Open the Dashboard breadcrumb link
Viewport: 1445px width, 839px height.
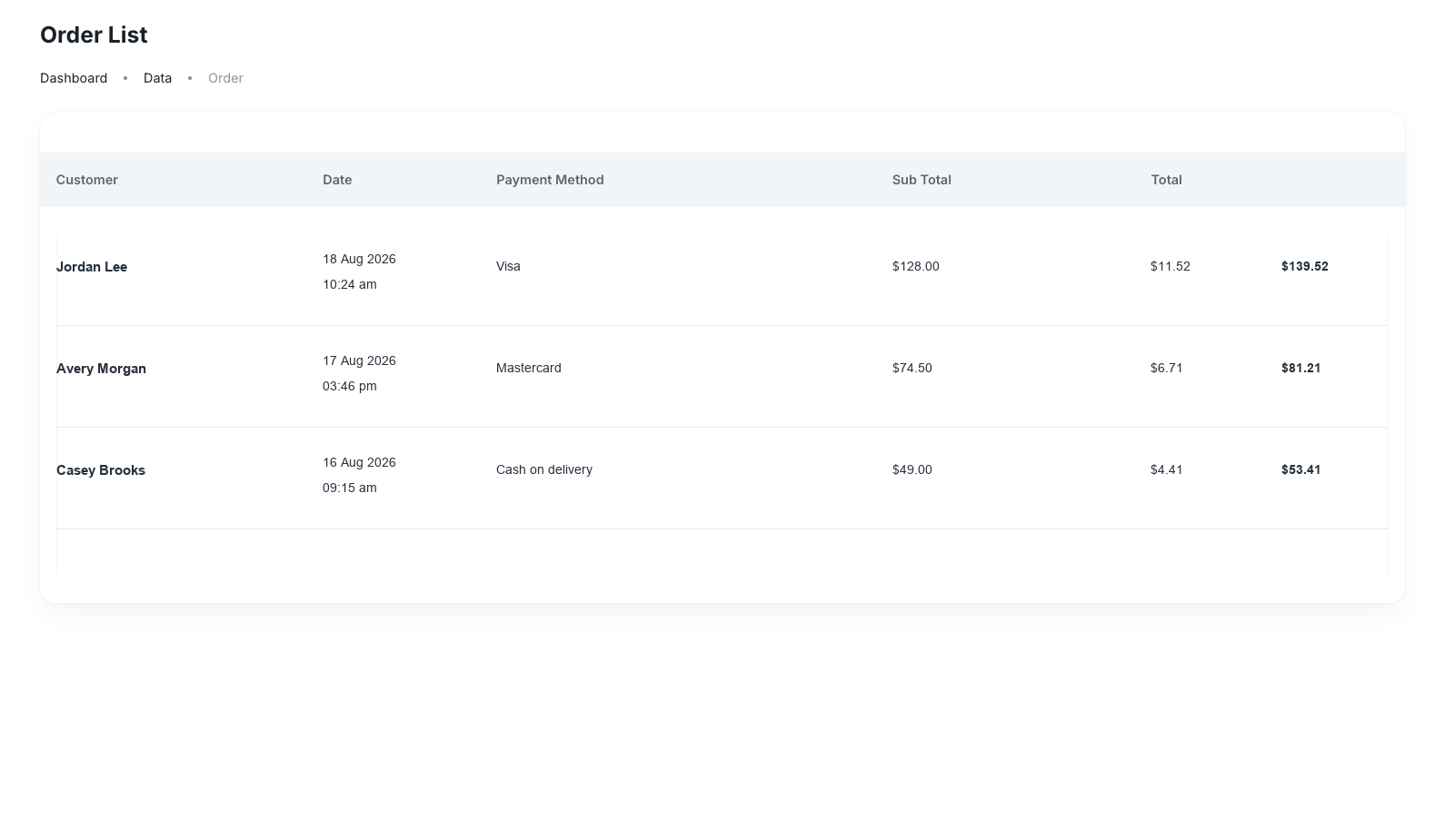point(74,78)
